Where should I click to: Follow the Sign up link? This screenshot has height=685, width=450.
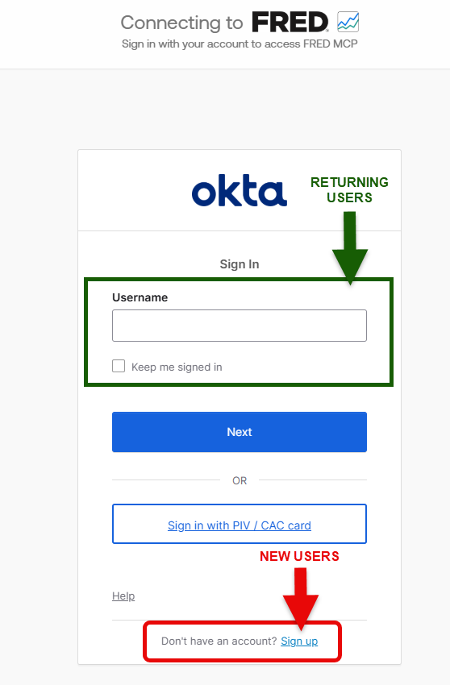tap(299, 641)
